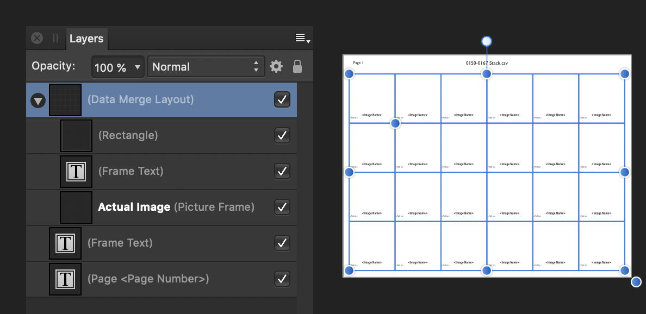Open the Opacity 100 % dropdown
This screenshot has width=646, height=314.
tap(117, 67)
